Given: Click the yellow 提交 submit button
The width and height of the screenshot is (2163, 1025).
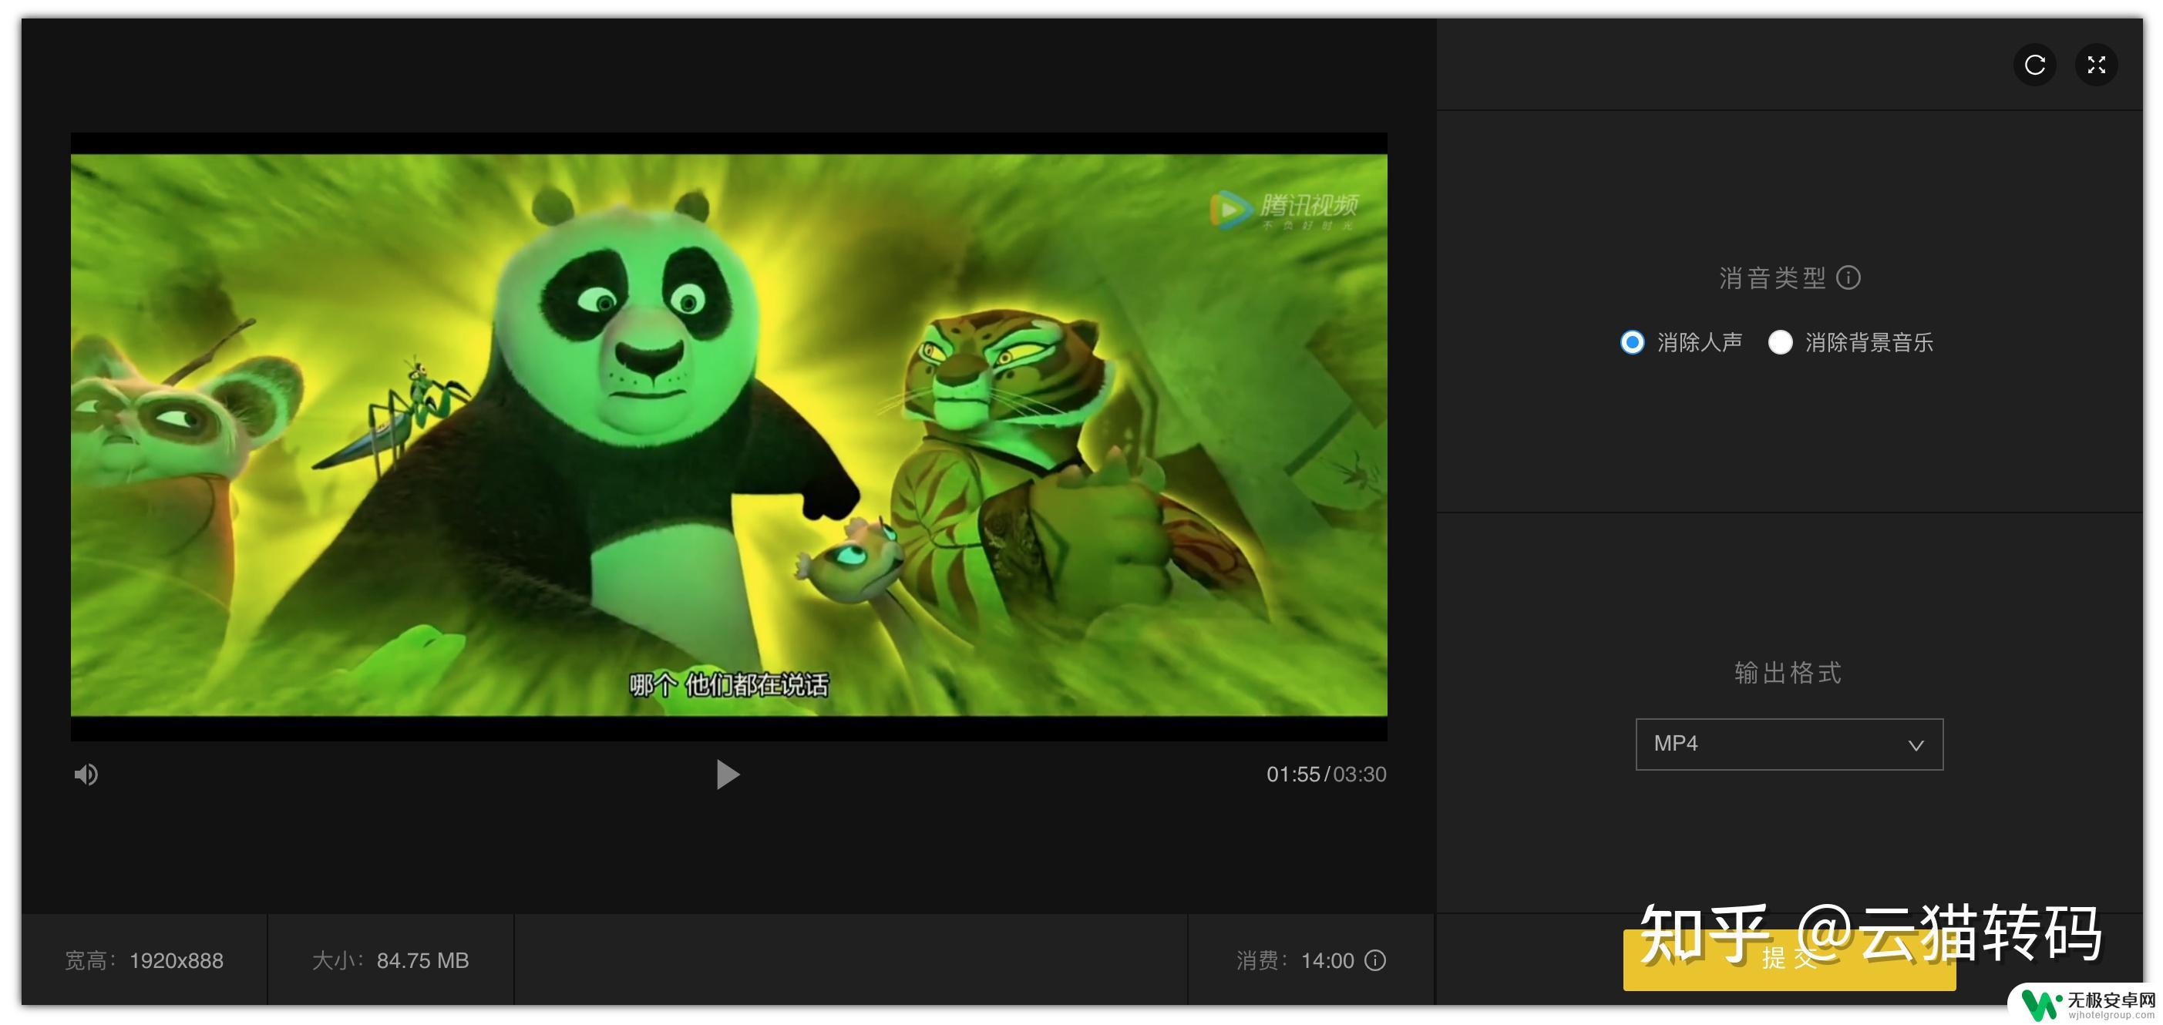Looking at the screenshot, I should (1788, 959).
